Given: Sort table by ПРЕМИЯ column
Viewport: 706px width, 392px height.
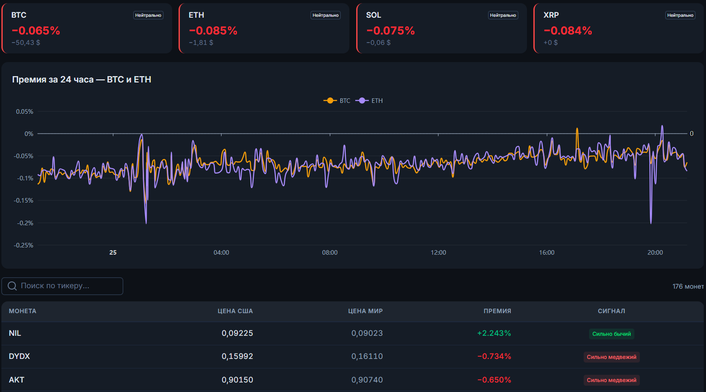Looking at the screenshot, I should pos(497,311).
